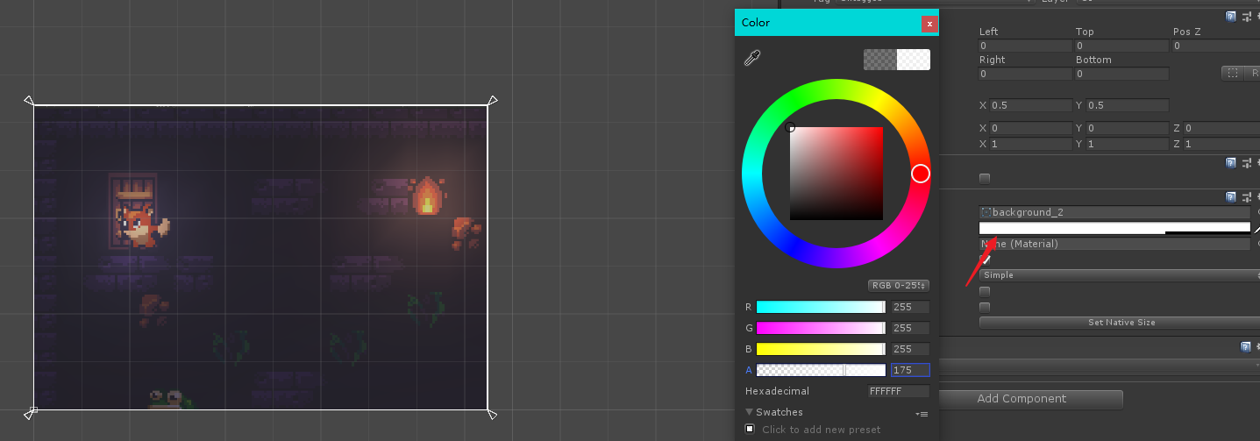Click the pivot X field showing 0.5

(1030, 105)
